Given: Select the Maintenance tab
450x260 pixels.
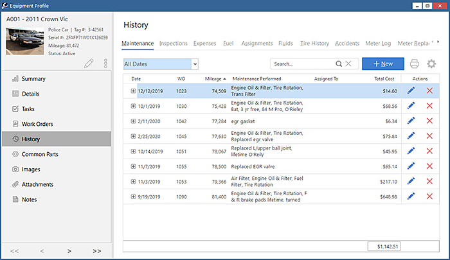Looking at the screenshot, I should pyautogui.click(x=138, y=43).
